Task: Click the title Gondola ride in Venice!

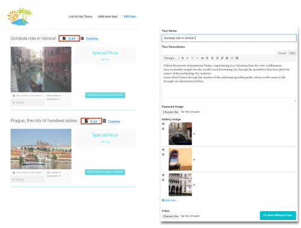Action: tap(33, 39)
